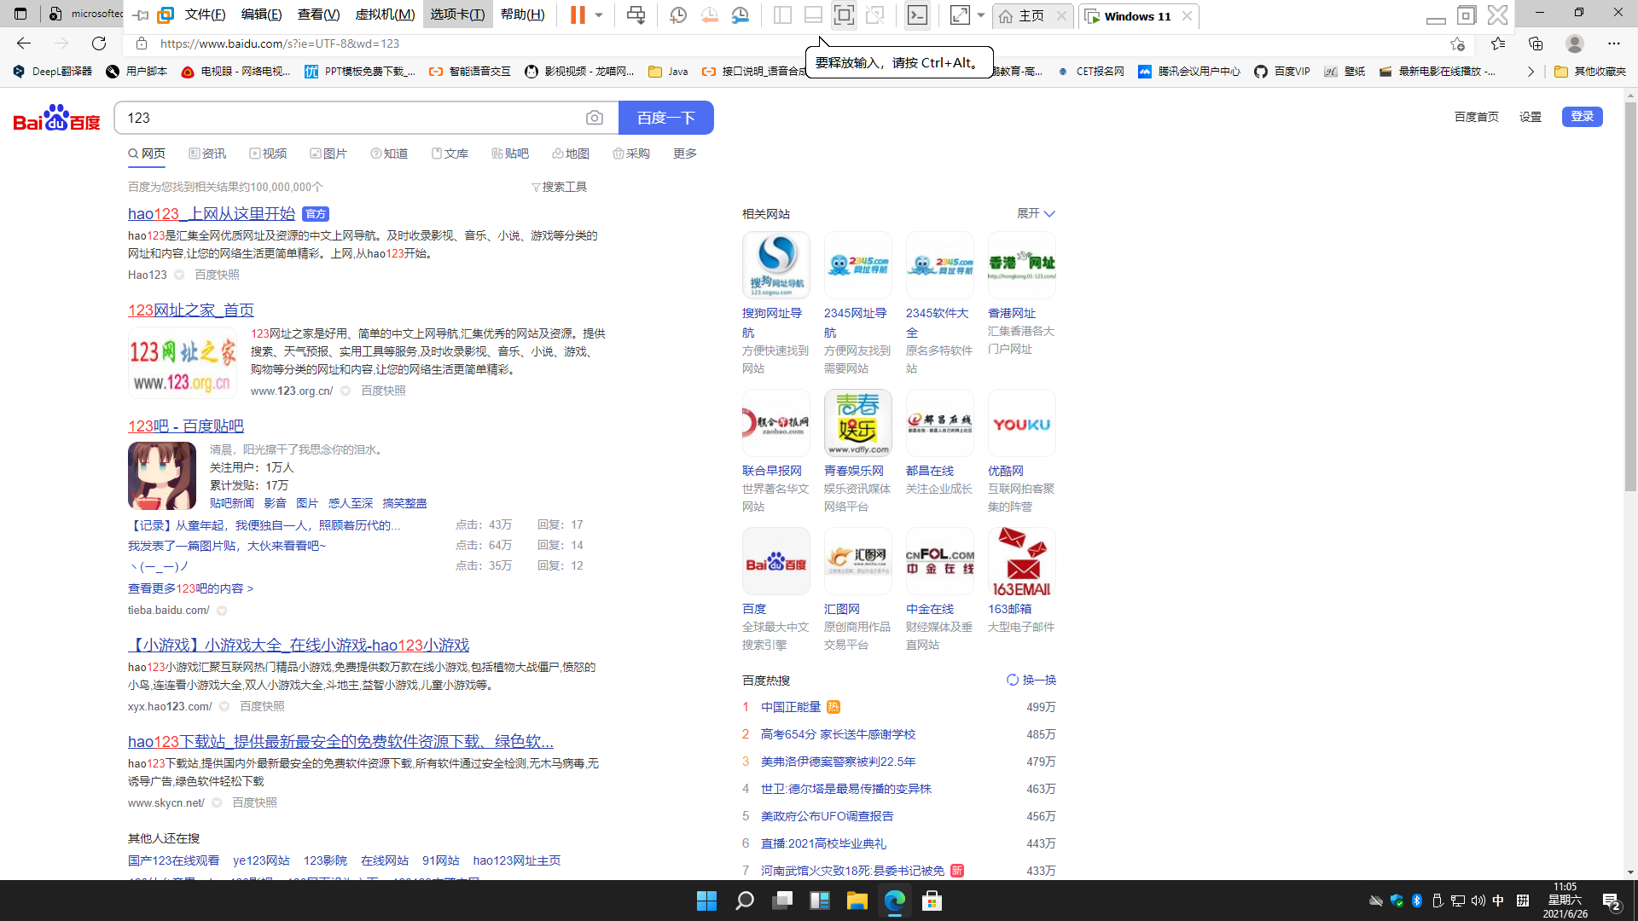Open the VMware console view icon
Image resolution: width=1638 pixels, height=921 pixels.
pos(917,15)
